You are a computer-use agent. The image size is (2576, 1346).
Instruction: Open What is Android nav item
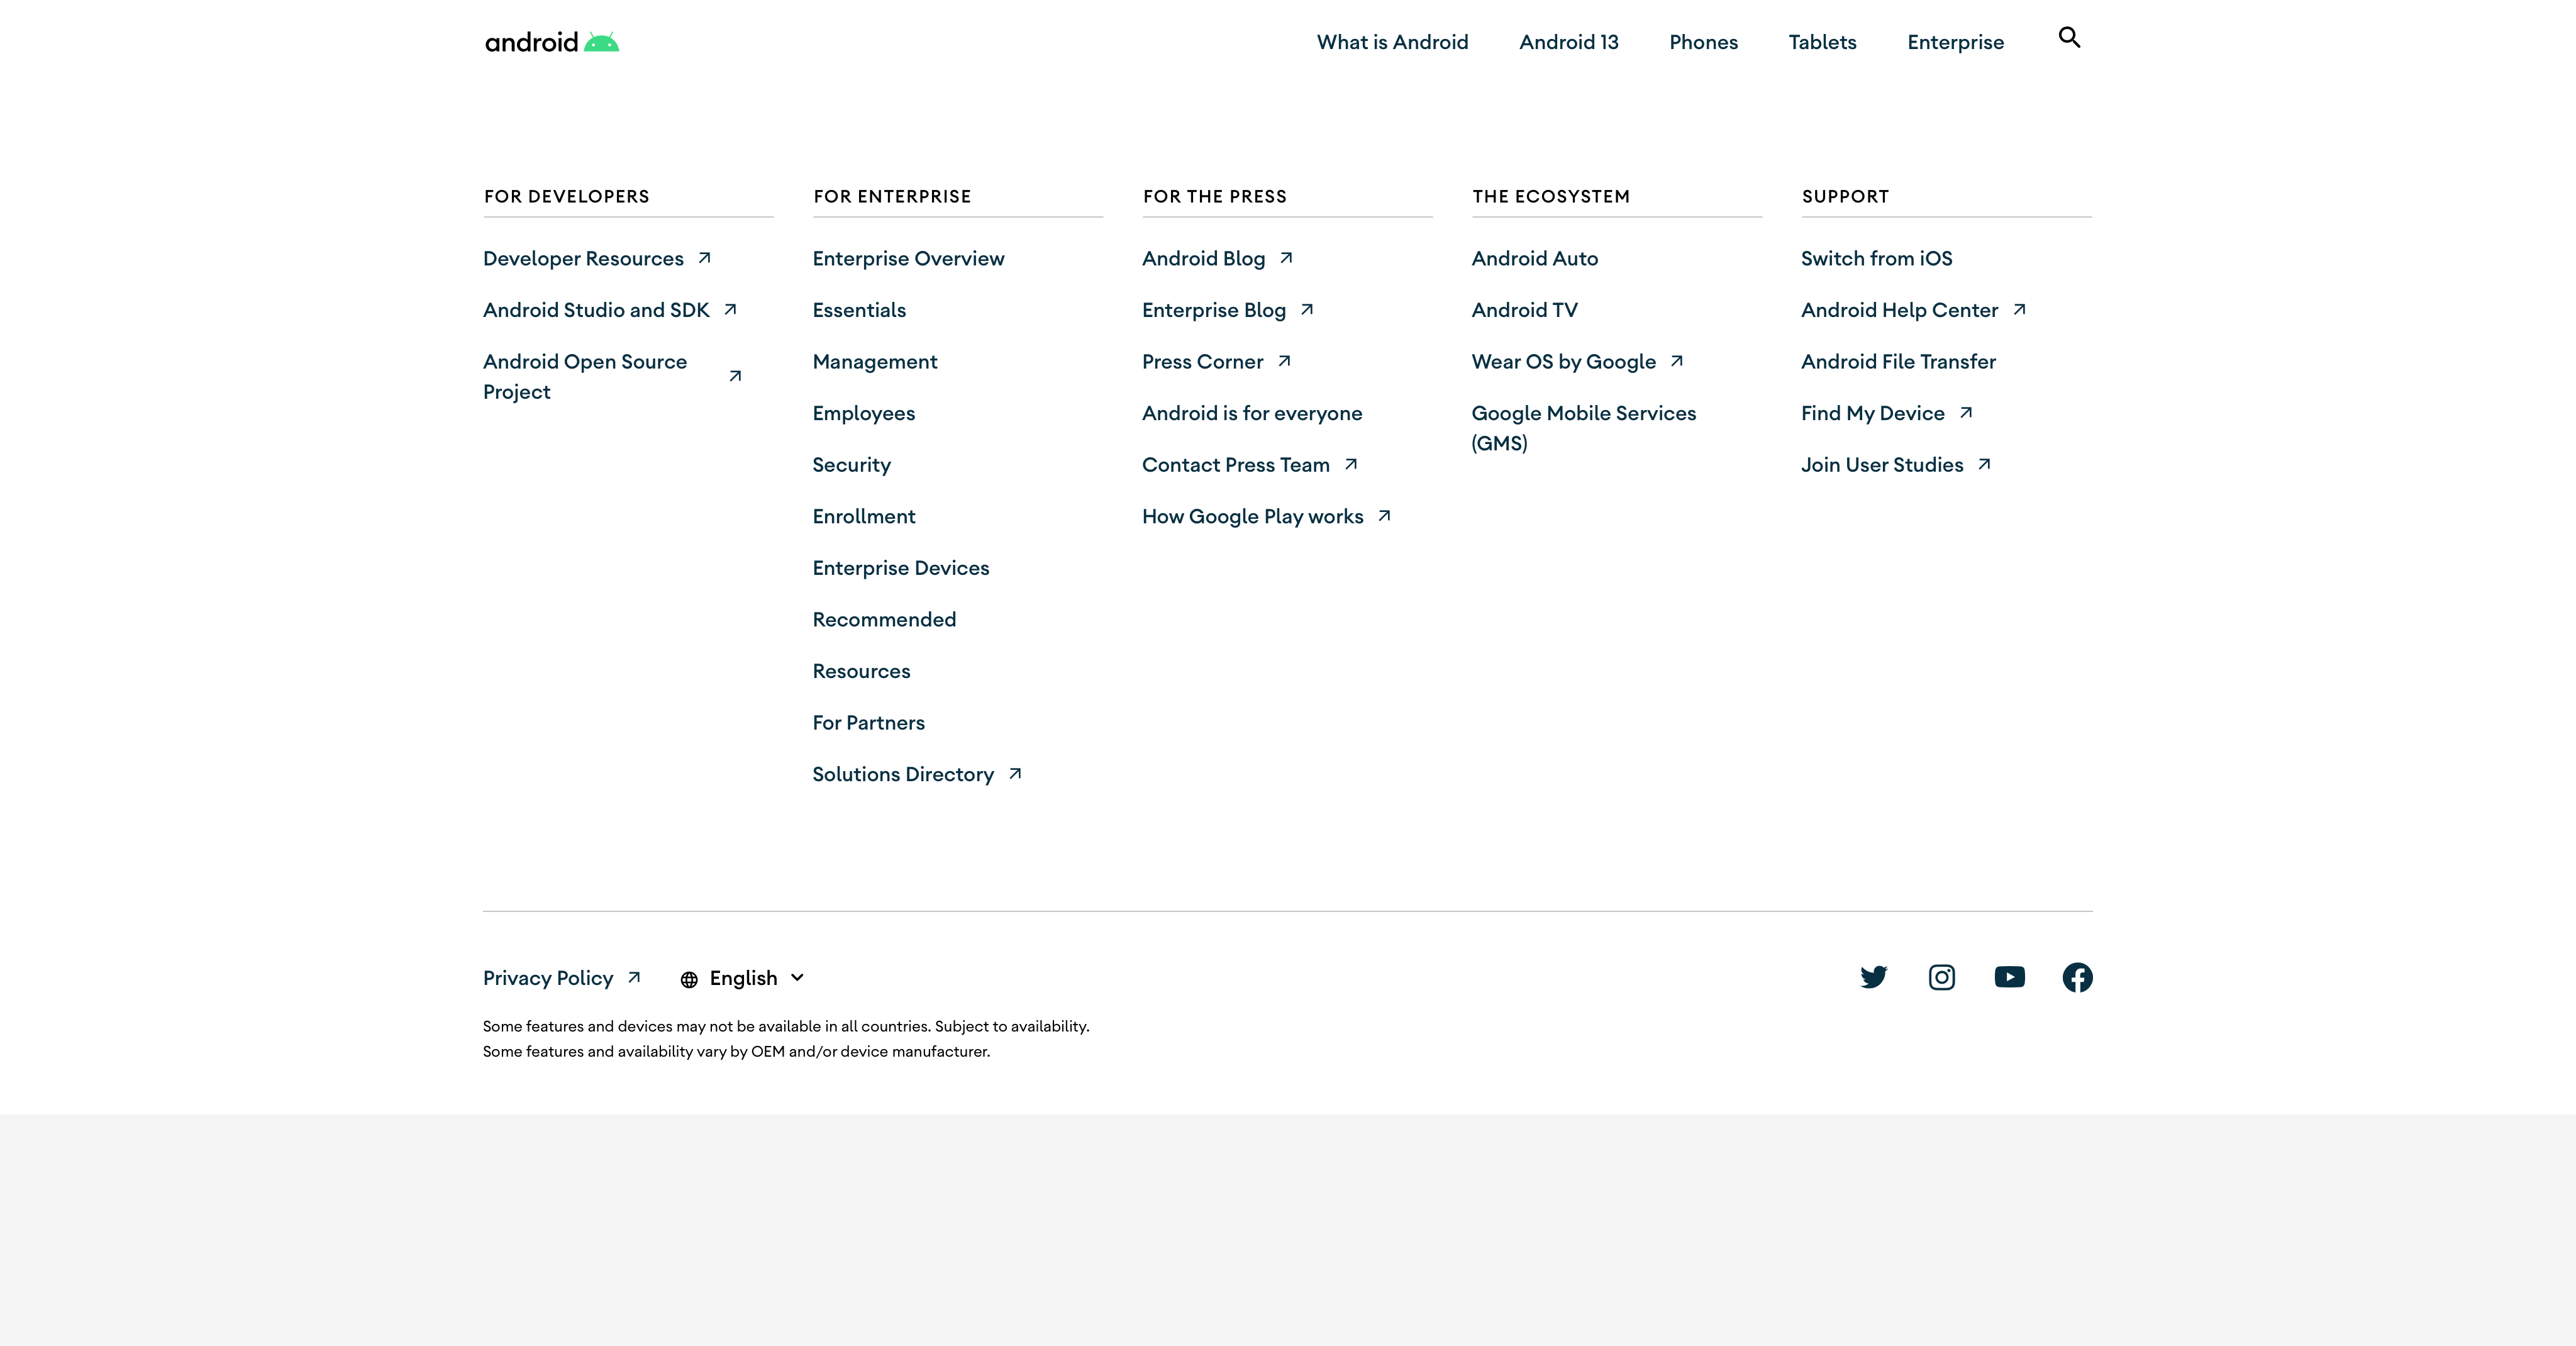(x=1392, y=42)
